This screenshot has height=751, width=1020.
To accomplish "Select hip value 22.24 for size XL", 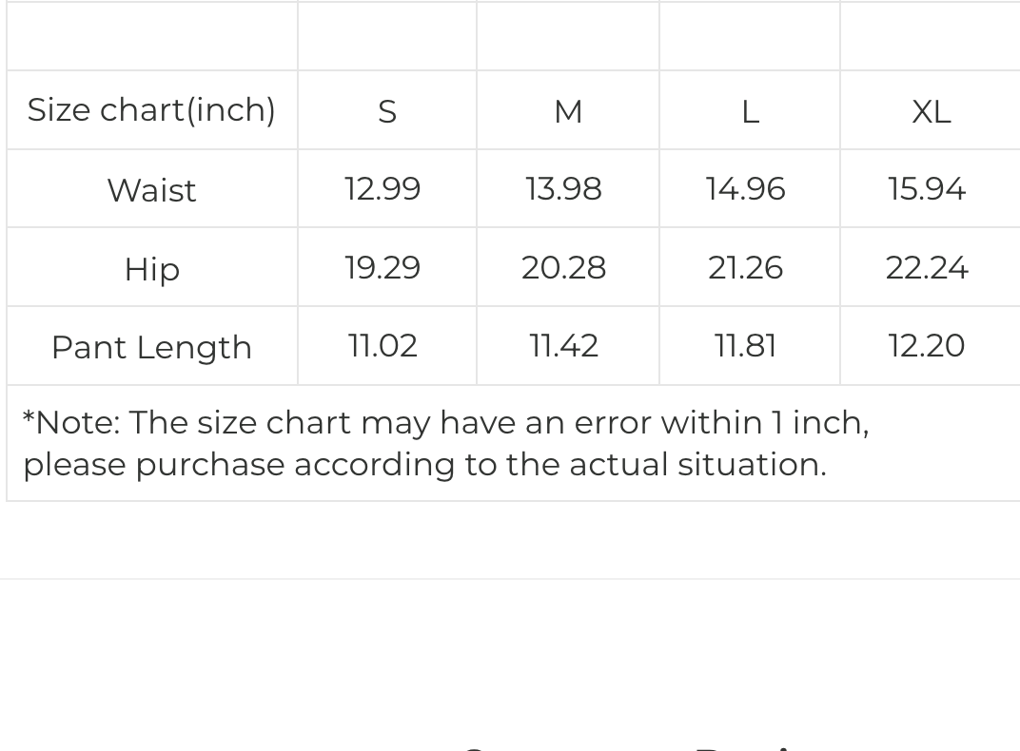I will pyautogui.click(x=927, y=268).
